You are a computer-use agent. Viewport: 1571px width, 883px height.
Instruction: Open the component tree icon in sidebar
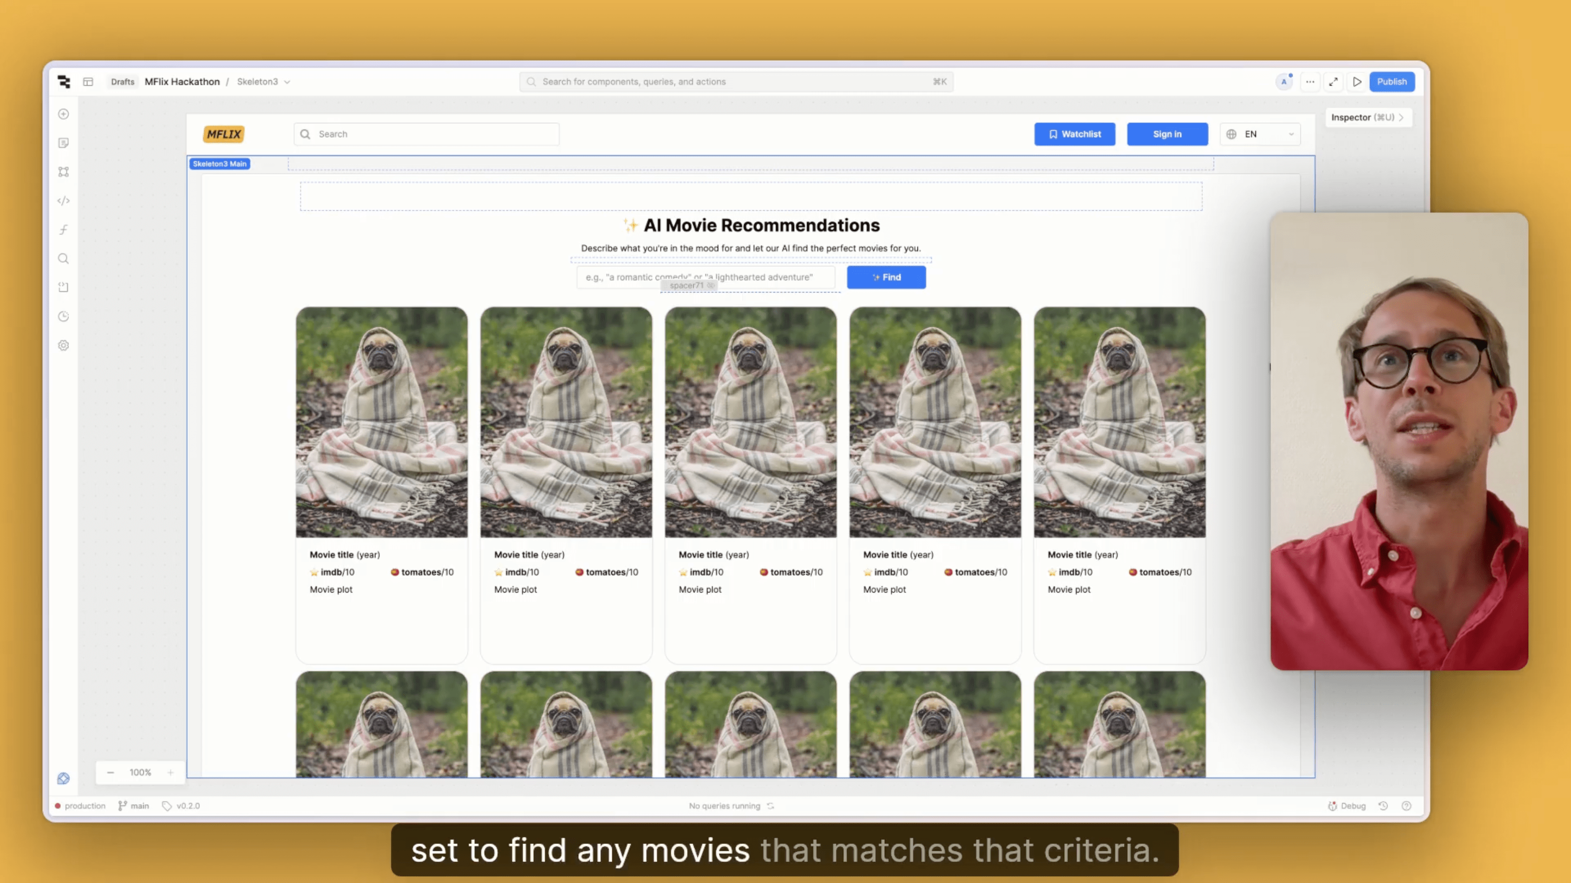coord(63,172)
